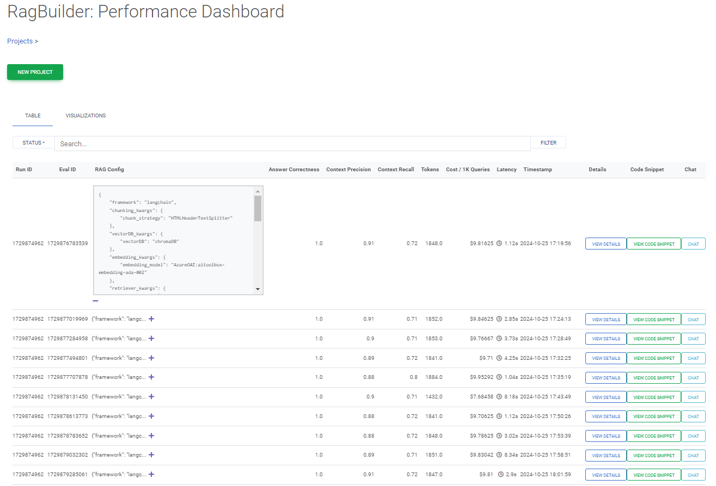Click the RAG config JSON scrollbar down arrow
This screenshot has height=486, width=716.
click(x=258, y=289)
